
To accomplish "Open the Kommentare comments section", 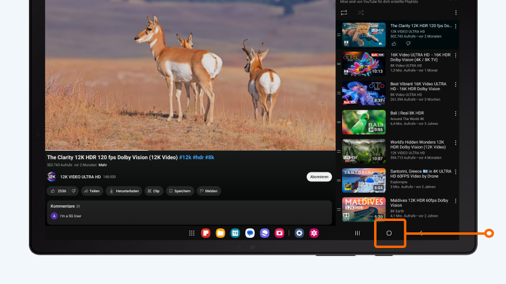I will [x=63, y=206].
